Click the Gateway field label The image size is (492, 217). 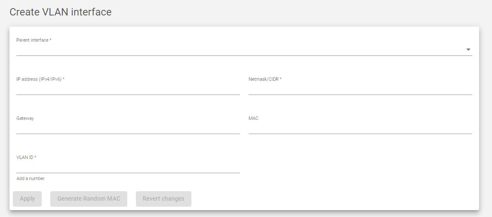pyautogui.click(x=25, y=118)
